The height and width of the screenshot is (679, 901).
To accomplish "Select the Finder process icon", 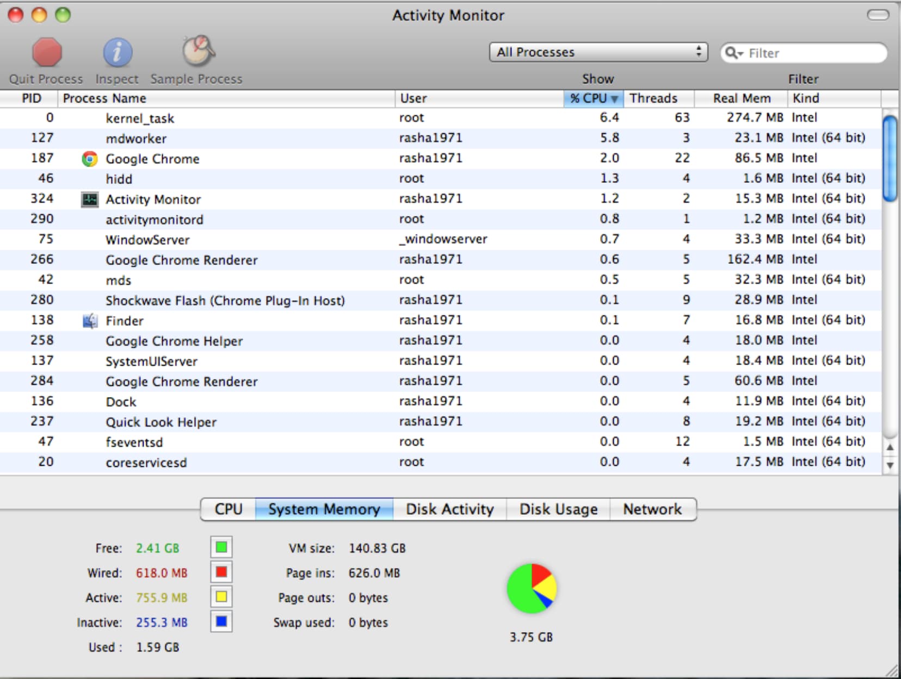I will (90, 321).
